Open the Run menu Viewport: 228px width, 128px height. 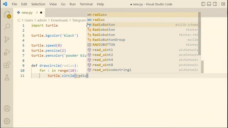coord(73,4)
